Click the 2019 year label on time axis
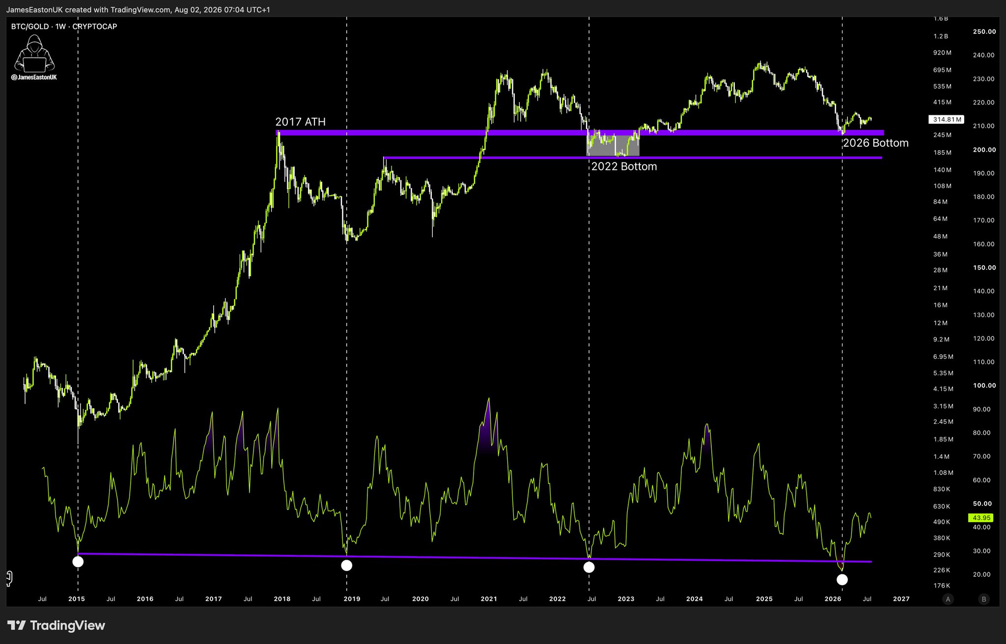This screenshot has height=644, width=1006. click(x=352, y=599)
